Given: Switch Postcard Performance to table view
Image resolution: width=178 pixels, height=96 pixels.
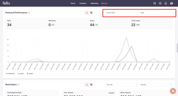Looking at the screenshot, I should coord(91,13).
